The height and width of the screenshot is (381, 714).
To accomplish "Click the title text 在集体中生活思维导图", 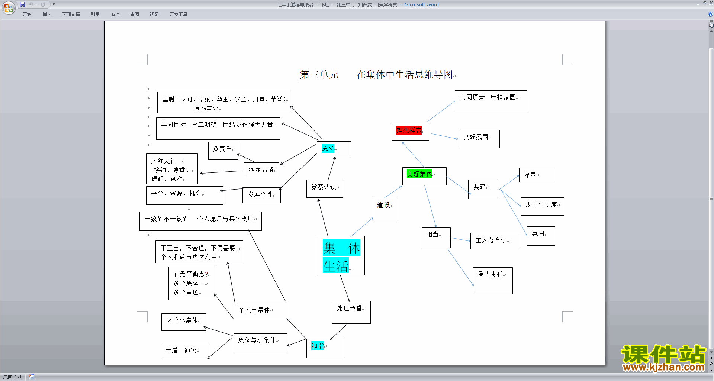I will (405, 75).
